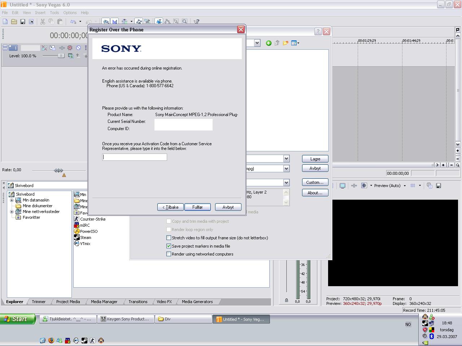Uncheck Save project markers in media file
The height and width of the screenshot is (346, 462).
169,246
